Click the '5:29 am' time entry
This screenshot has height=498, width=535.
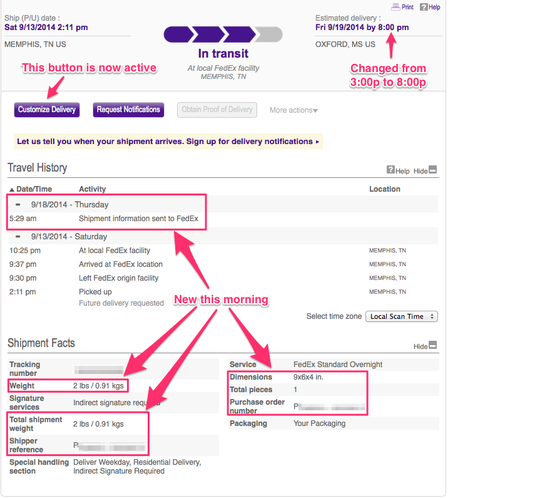pos(23,219)
